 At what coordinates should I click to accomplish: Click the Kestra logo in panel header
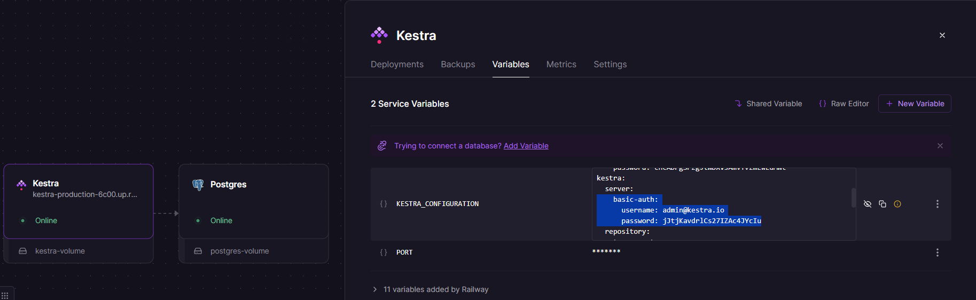(379, 35)
